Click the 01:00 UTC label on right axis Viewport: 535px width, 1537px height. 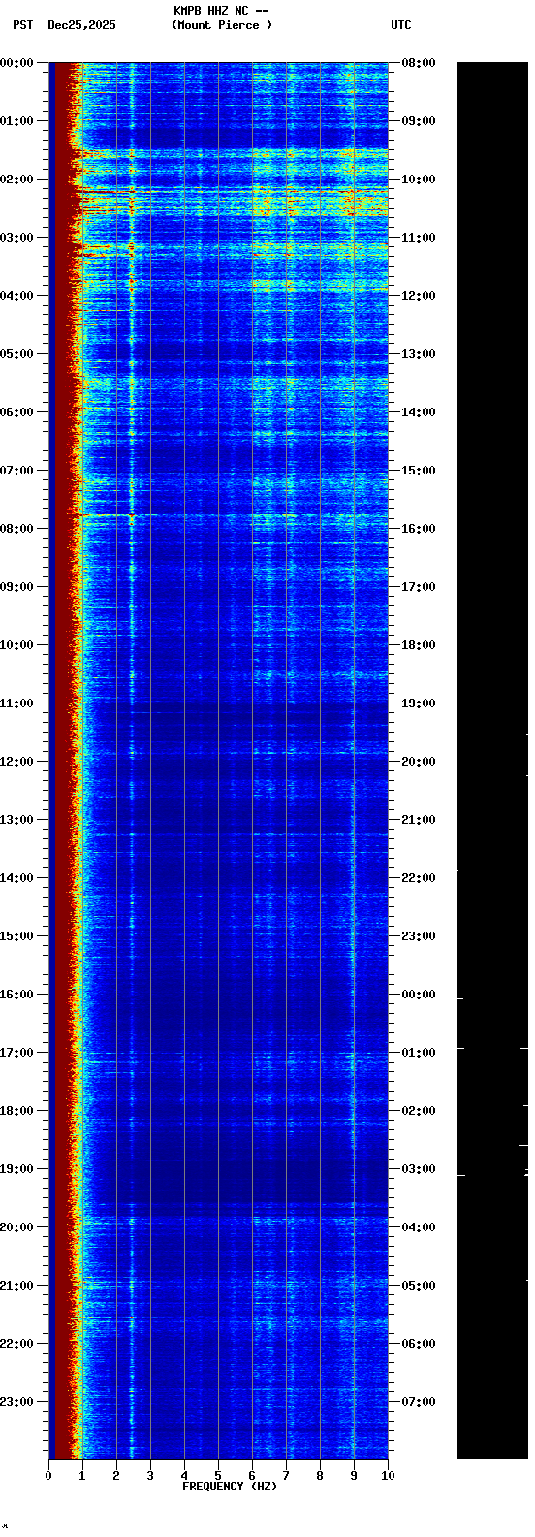coord(419,1053)
